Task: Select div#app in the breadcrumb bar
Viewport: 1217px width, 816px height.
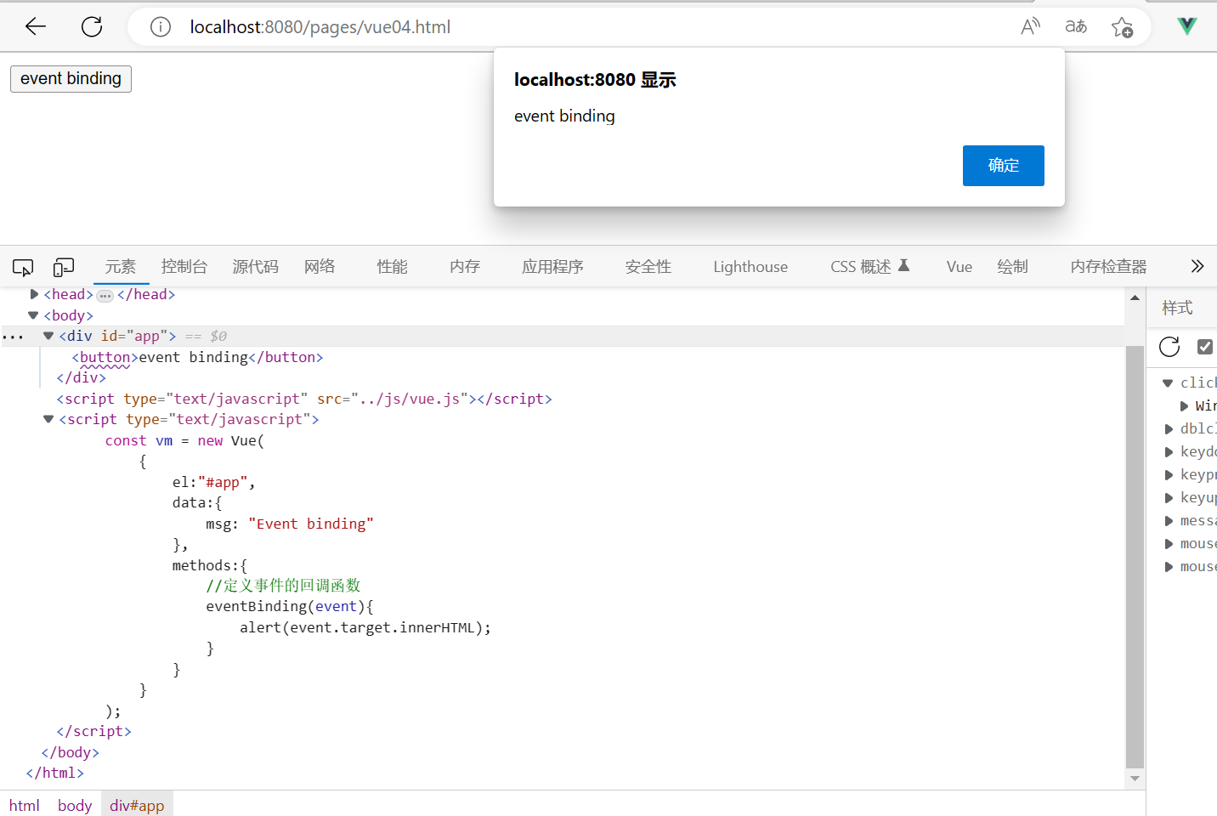Action: 137,805
